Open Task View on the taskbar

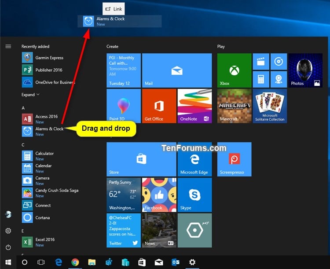coord(41,262)
